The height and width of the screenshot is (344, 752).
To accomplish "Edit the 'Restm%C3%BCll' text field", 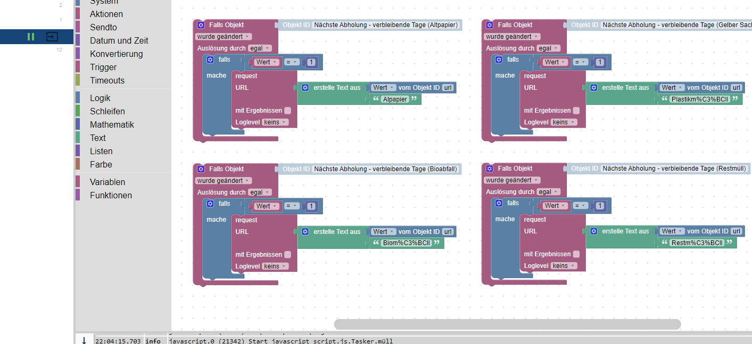I will click(697, 243).
